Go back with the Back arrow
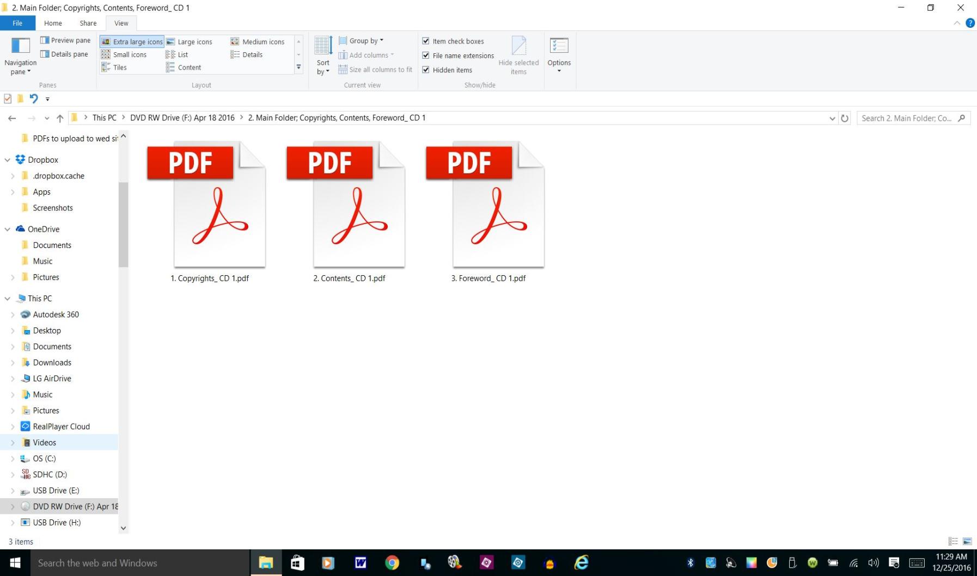Image resolution: width=977 pixels, height=576 pixels. pos(12,118)
